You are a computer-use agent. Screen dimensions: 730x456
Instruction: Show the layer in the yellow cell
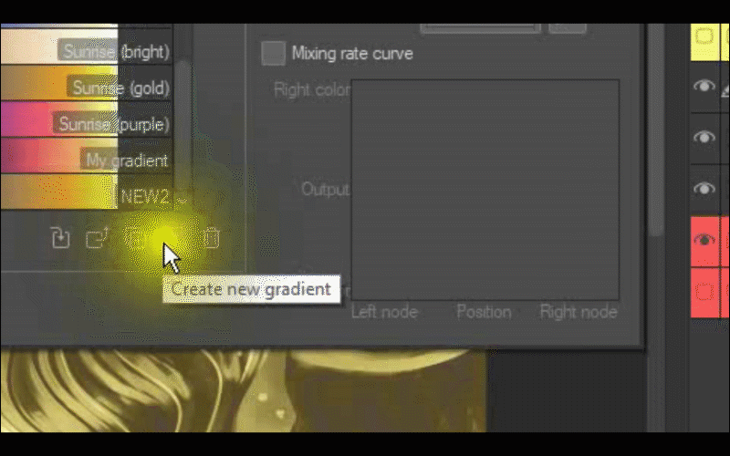click(x=704, y=36)
